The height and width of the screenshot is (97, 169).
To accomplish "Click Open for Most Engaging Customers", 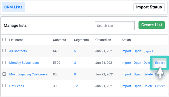I will pos(137,74).
